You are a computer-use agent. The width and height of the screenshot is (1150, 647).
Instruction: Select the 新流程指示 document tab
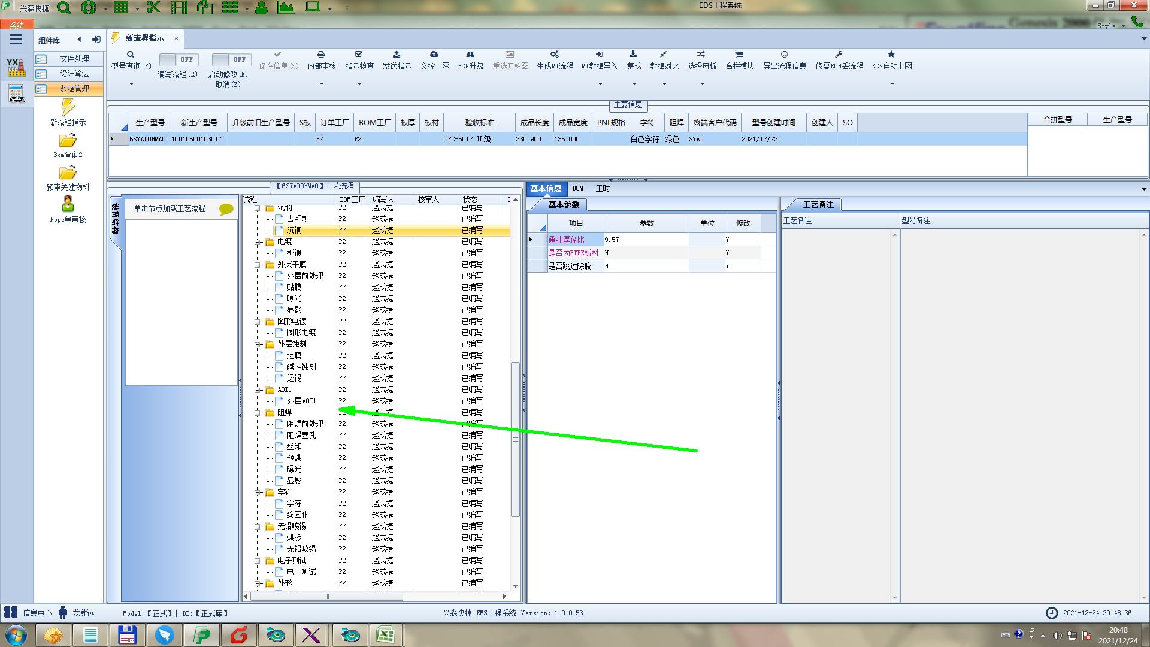(145, 38)
